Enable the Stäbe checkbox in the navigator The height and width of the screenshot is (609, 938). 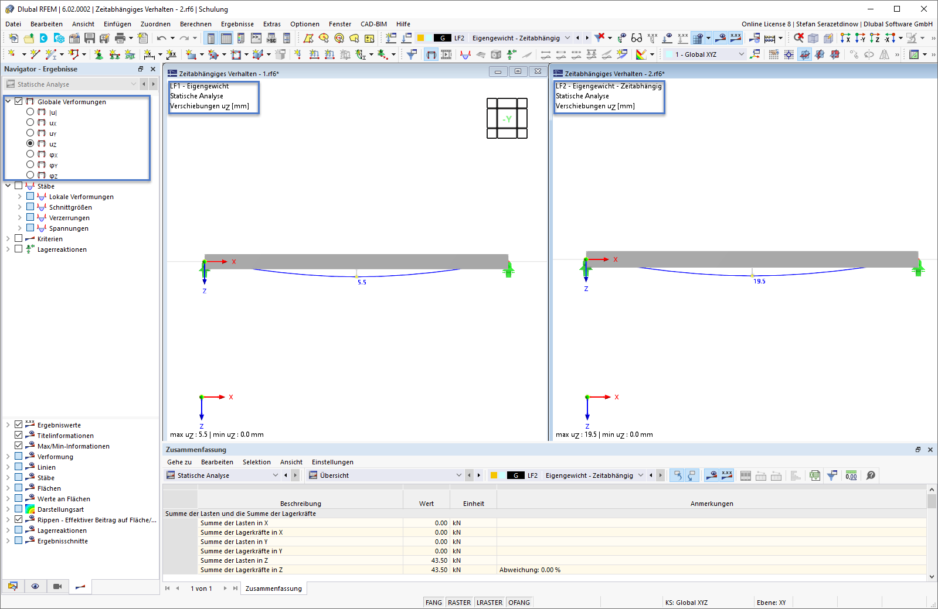(x=19, y=186)
